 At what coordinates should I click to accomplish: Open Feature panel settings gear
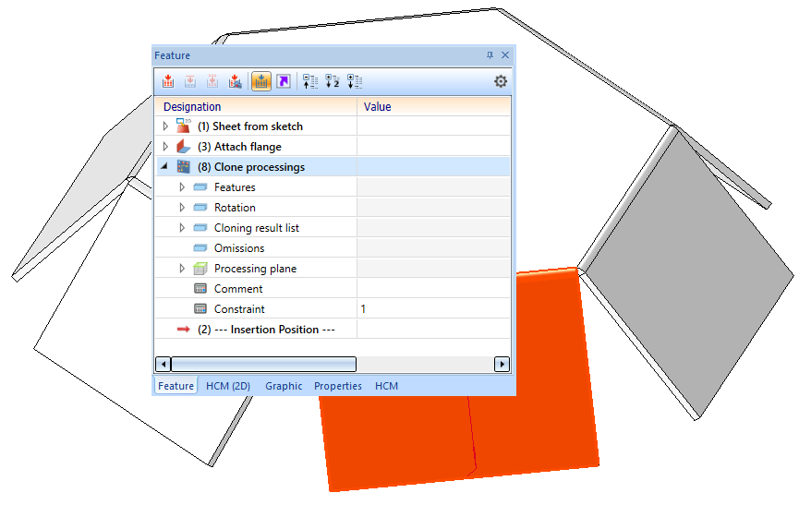(x=501, y=81)
